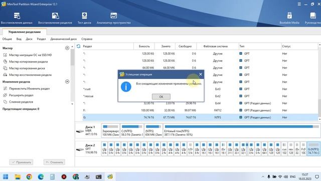Open the terminal icon in the taskbar
Image resolution: width=321 pixels, height=181 pixels.
98,176
